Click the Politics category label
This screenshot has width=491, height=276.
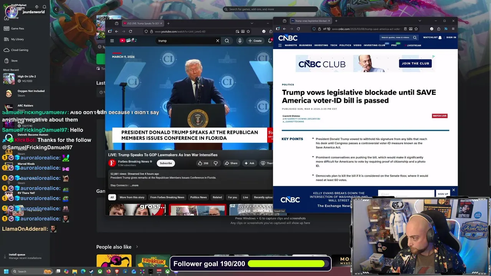click(x=288, y=85)
